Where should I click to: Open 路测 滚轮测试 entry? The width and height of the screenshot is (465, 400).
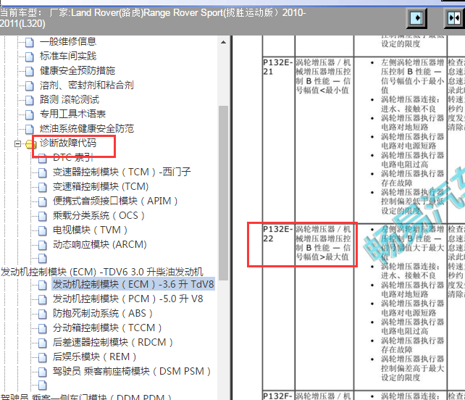[x=70, y=99]
